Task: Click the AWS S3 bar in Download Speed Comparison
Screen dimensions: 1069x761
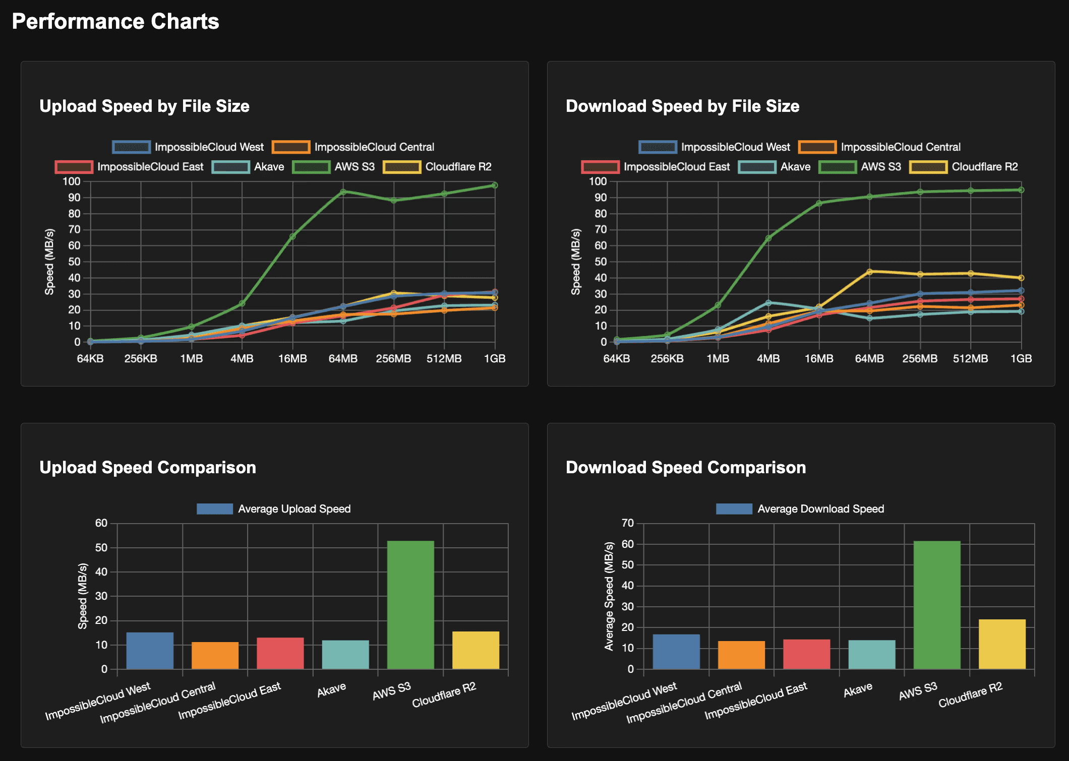Action: click(937, 605)
